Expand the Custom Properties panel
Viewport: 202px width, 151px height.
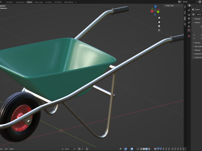(197, 57)
